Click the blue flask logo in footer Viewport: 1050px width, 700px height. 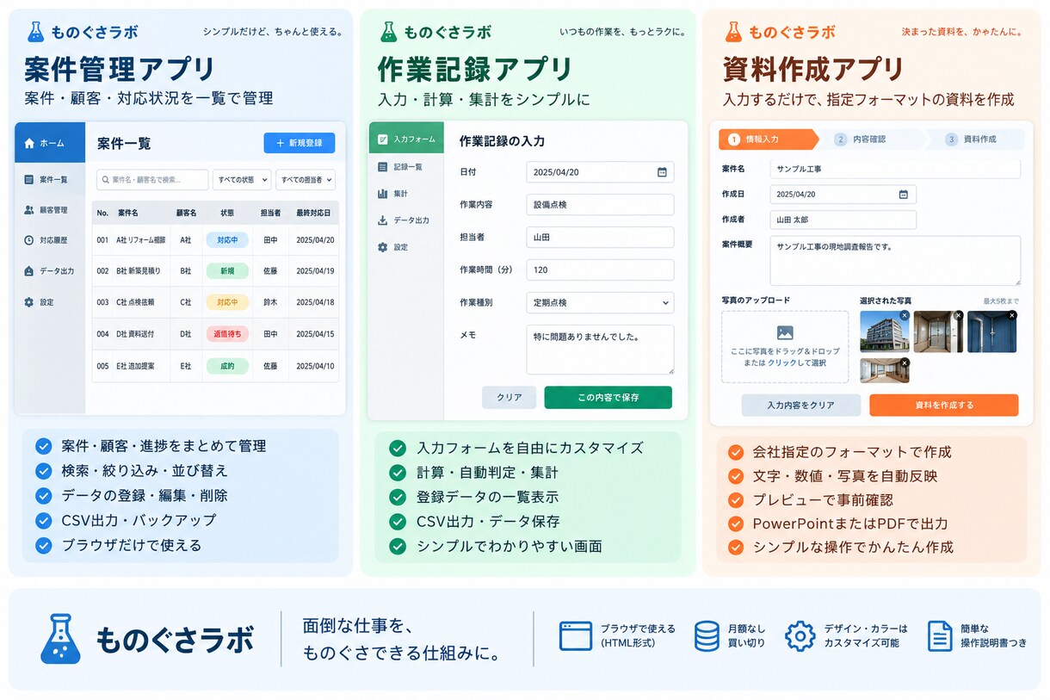61,638
